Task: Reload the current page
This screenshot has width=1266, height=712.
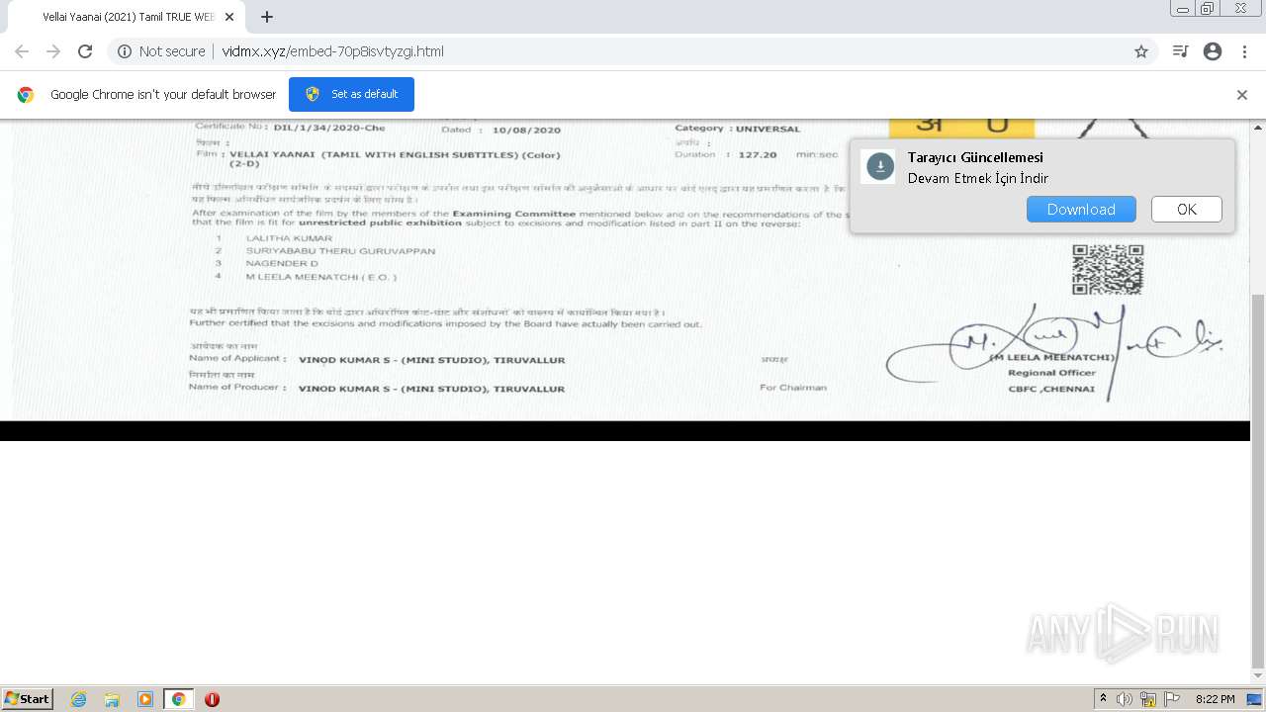Action: point(85,51)
